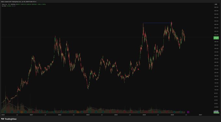Click the purple upcoming earnings marker

click(x=188, y=112)
